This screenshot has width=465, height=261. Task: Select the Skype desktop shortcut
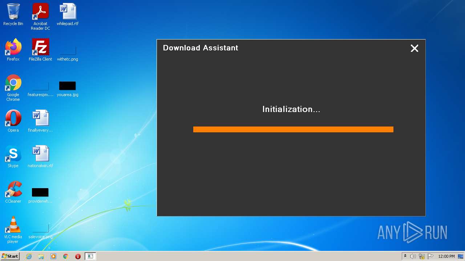13,157
